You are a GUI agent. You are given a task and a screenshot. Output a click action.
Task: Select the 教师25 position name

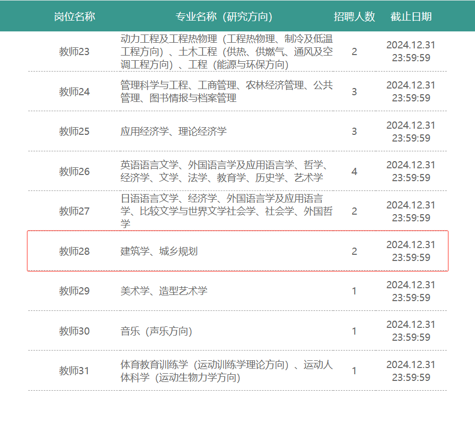point(74,131)
